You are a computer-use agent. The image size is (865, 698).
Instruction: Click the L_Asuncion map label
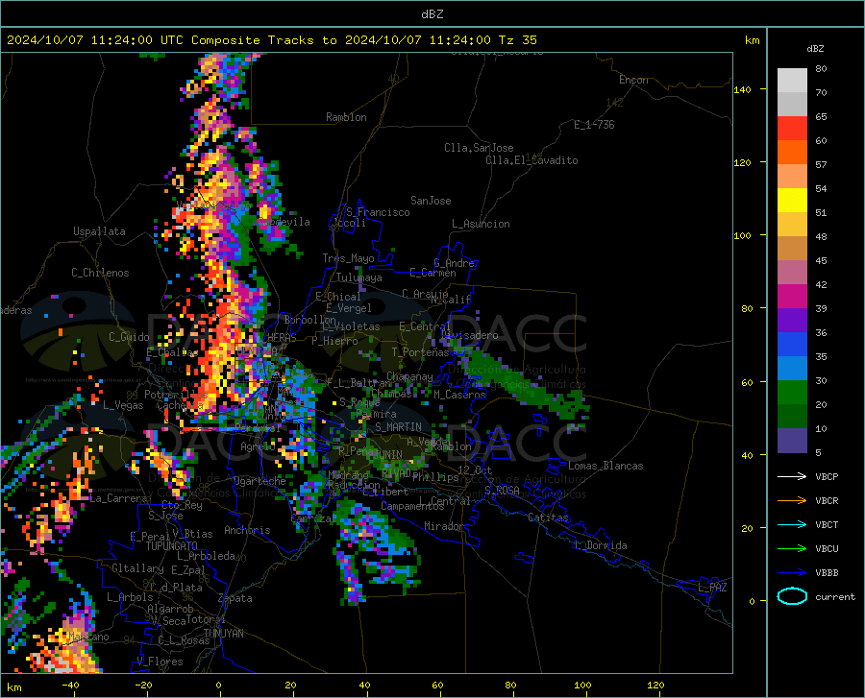pos(481,224)
